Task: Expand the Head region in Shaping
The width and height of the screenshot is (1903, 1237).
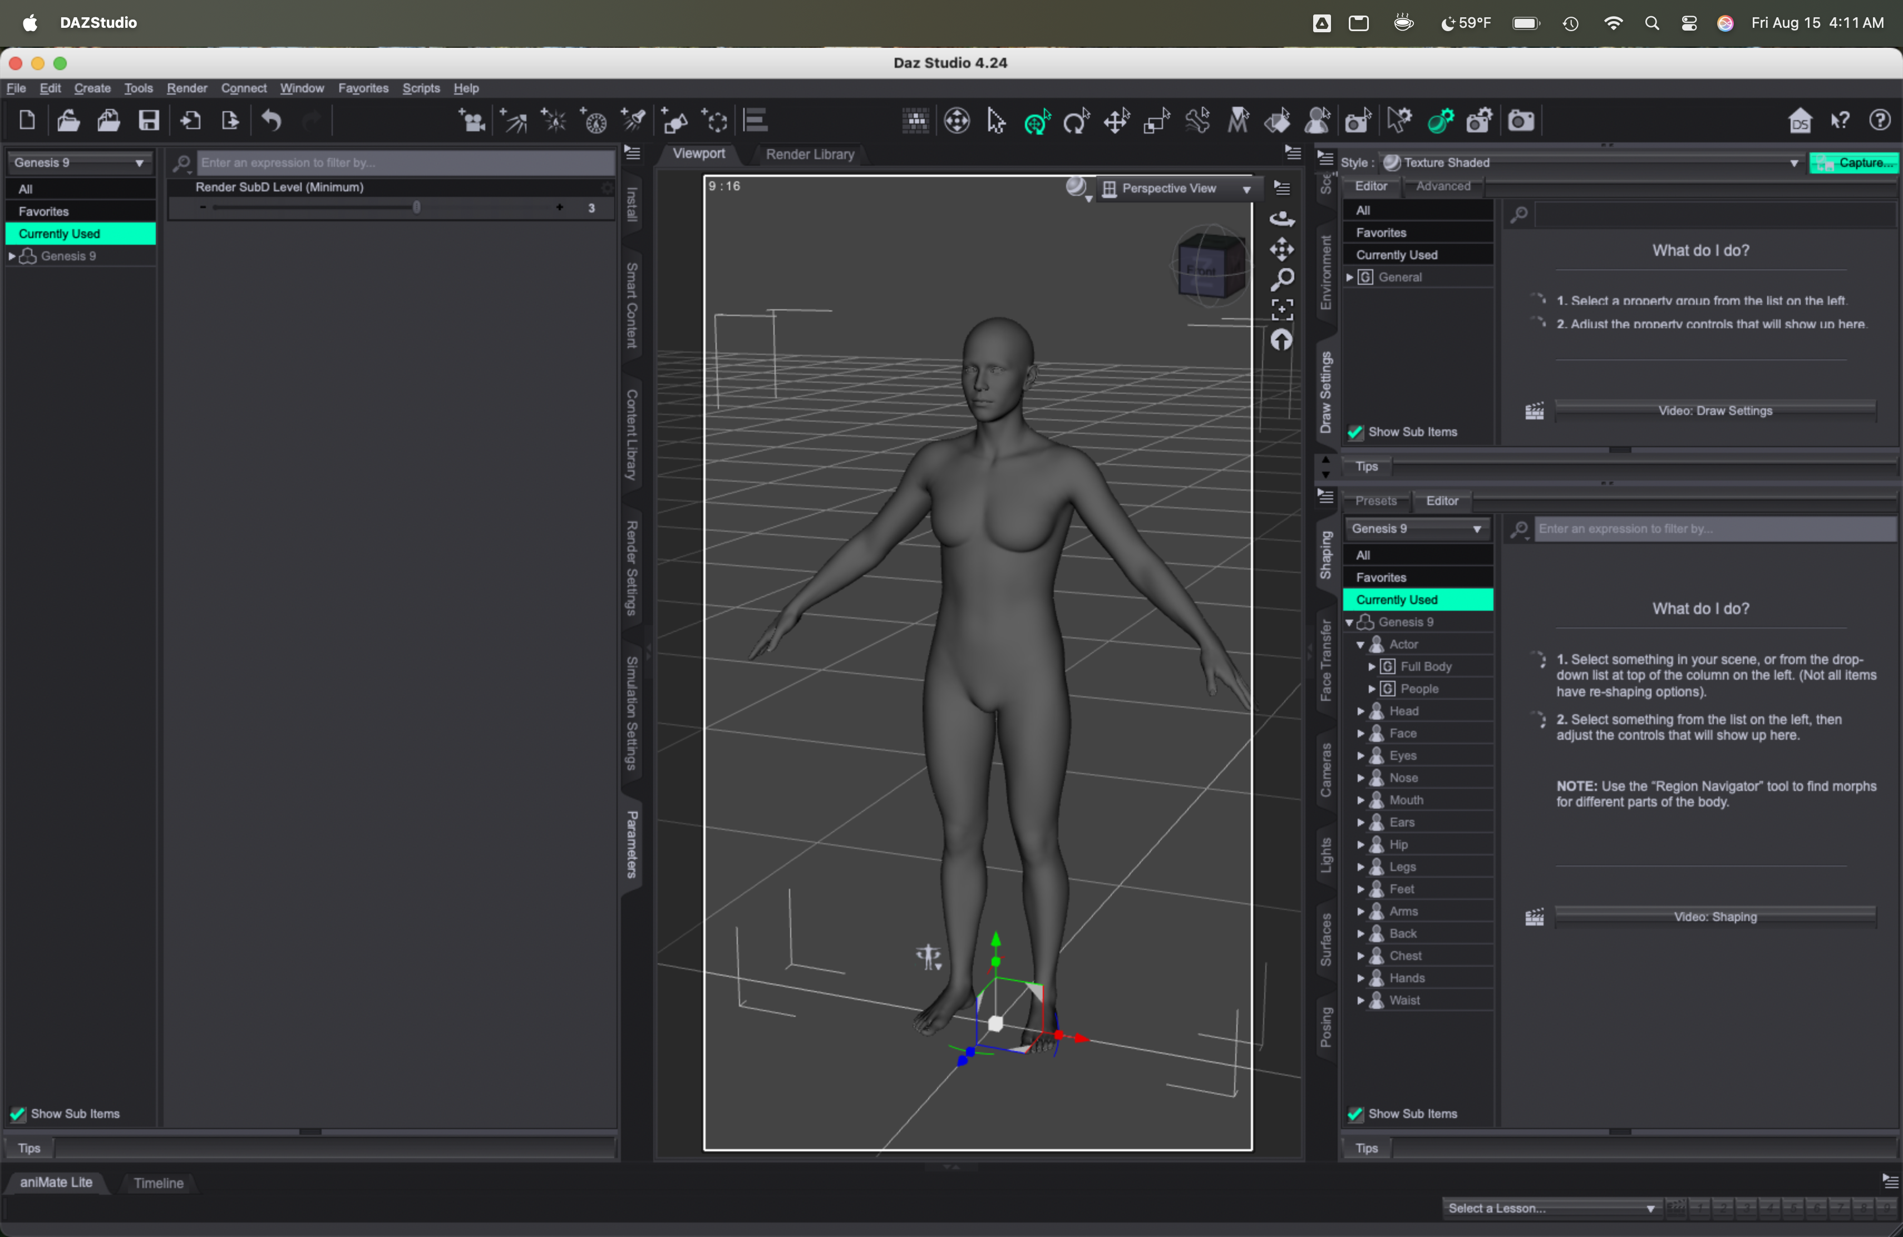Action: [1360, 711]
